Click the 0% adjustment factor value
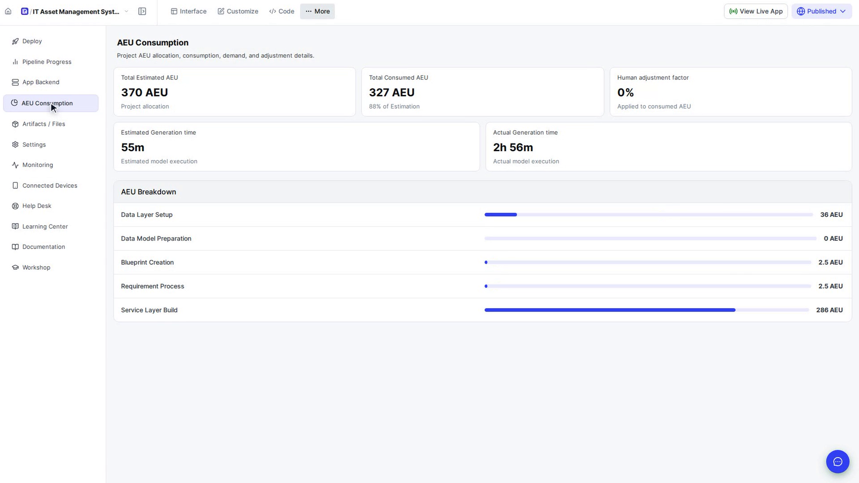The image size is (859, 483). pos(625,93)
